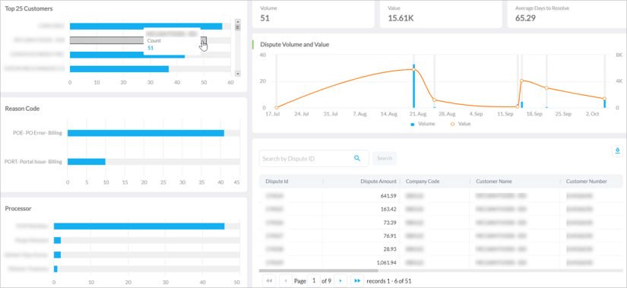The width and height of the screenshot is (627, 288).
Task: Go to the first page of records
Action: point(269,281)
